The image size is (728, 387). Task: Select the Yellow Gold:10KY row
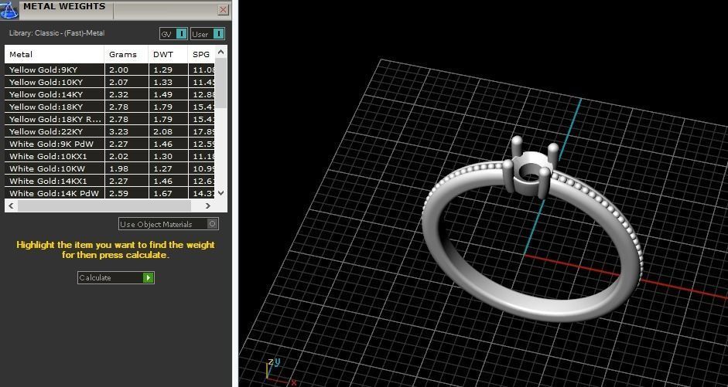pos(110,82)
